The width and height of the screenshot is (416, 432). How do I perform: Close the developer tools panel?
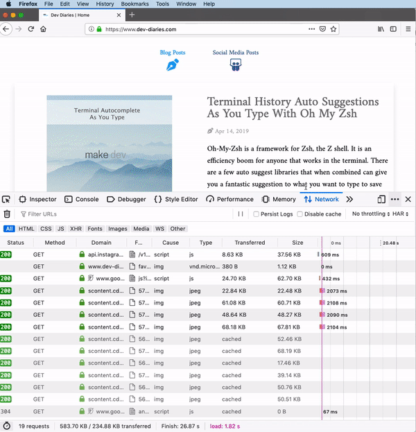coord(408,199)
